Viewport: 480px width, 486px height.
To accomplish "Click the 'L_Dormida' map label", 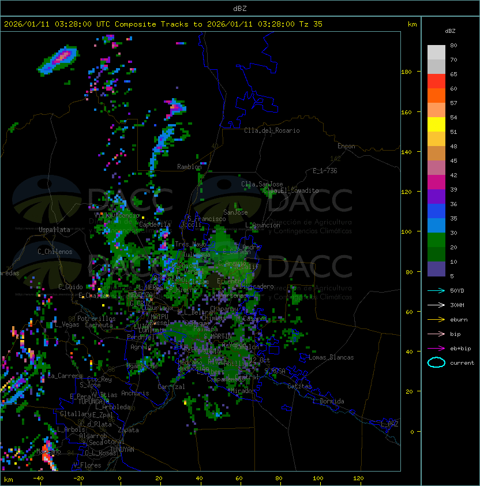I will point(328,401).
